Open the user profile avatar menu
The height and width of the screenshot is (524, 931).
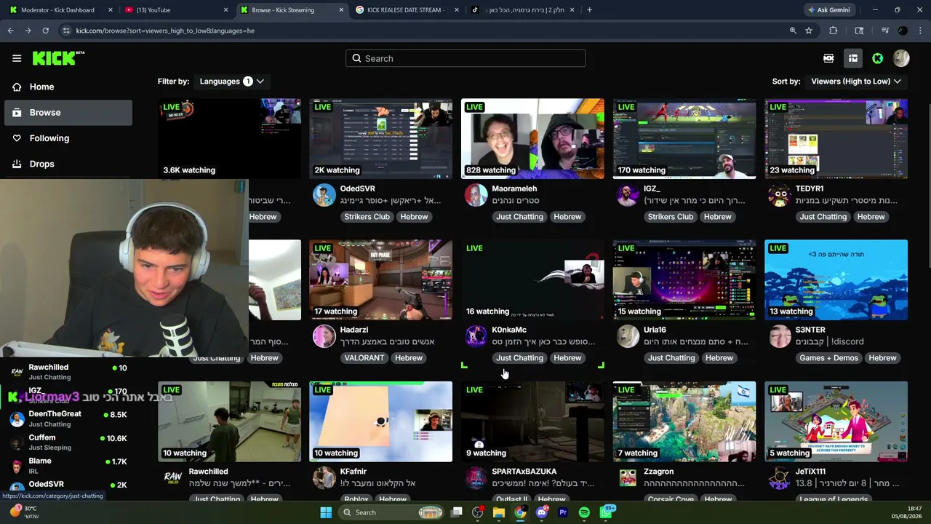(901, 58)
